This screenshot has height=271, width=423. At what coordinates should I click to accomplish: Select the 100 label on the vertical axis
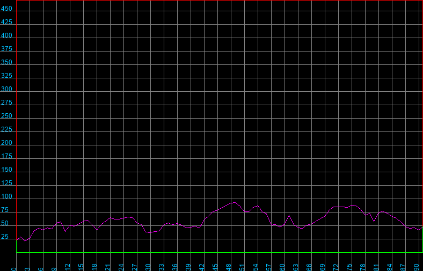click(x=6, y=196)
